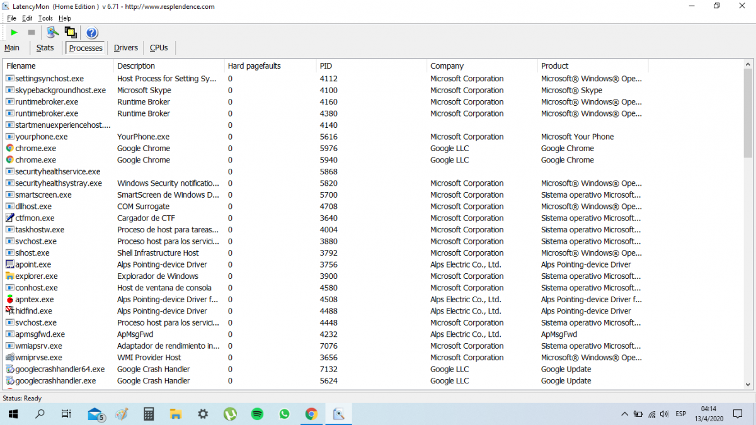Click the googlecrashhandler64.exe process icon
Viewport: 756px width, 425px height.
(10, 370)
